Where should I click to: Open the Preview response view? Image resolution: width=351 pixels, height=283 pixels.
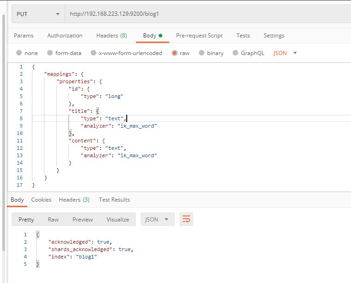pos(83,219)
